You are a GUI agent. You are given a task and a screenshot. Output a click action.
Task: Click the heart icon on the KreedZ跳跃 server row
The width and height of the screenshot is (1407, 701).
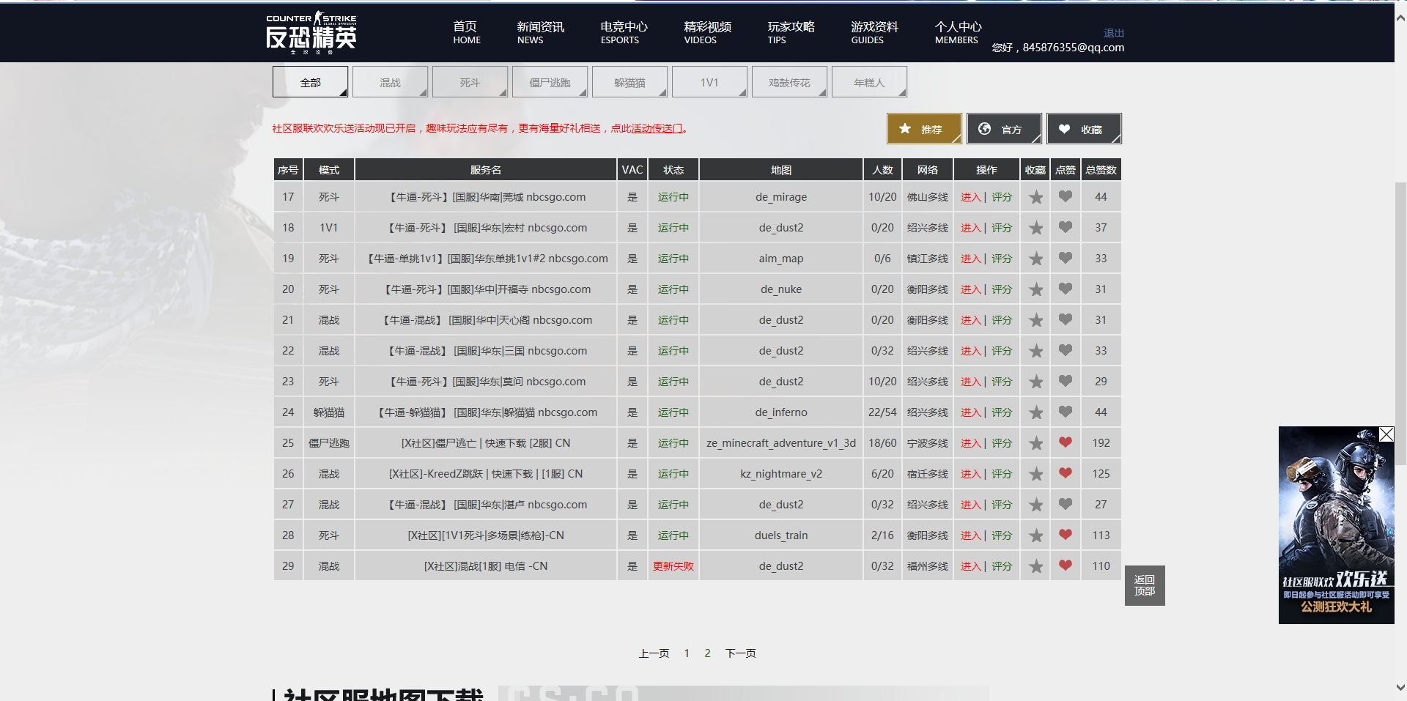tap(1065, 473)
